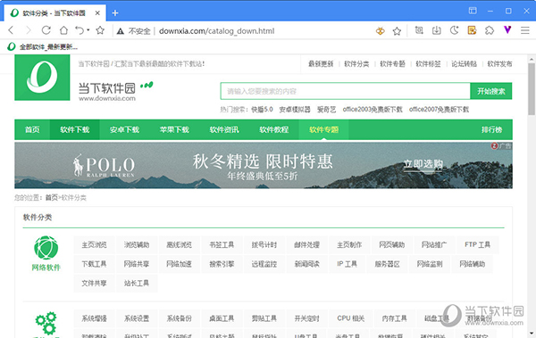This screenshot has width=536, height=338.
Task: Click hot search term 爱奇艺
Action: coord(326,110)
